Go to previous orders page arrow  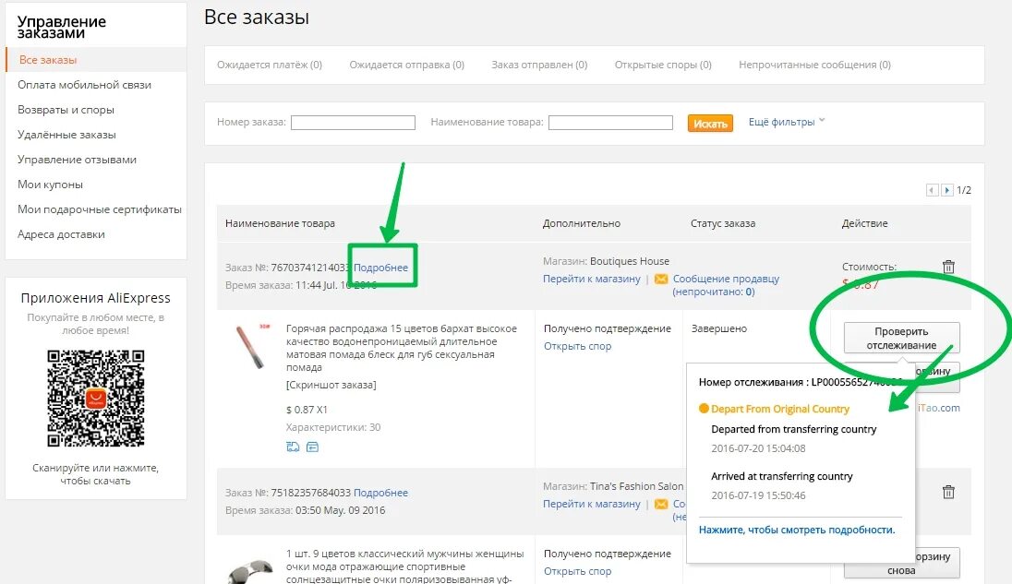[x=932, y=189]
